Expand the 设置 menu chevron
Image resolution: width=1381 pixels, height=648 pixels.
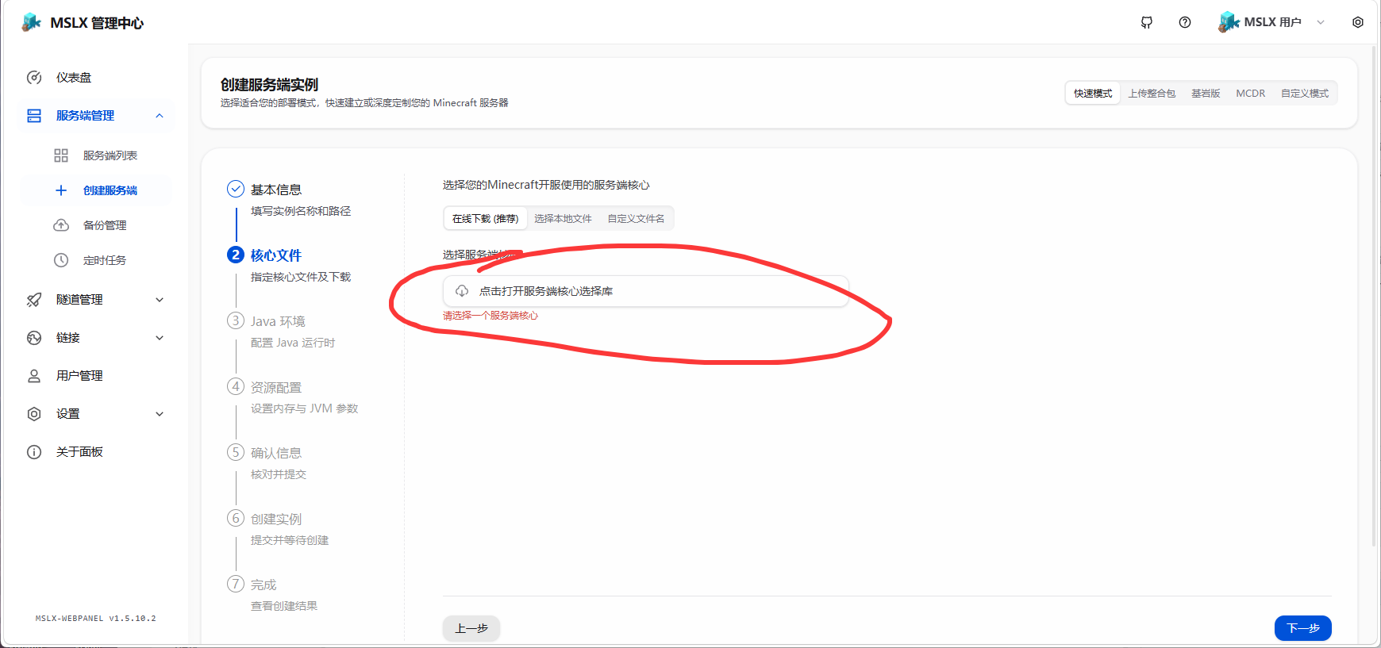(160, 414)
